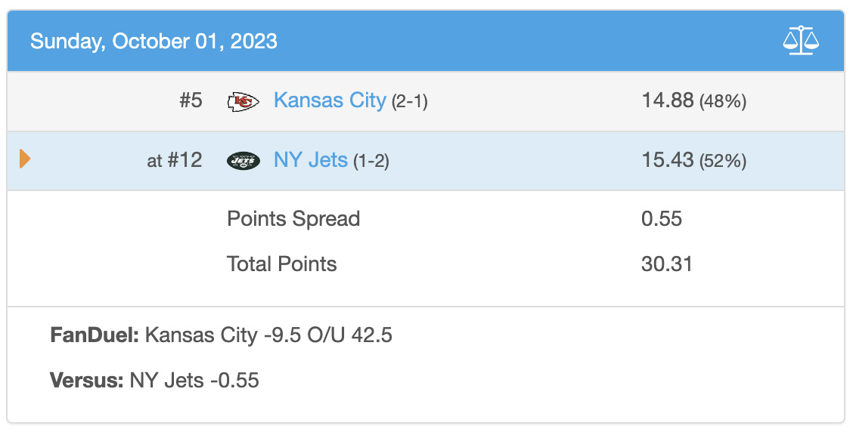Click the Versus NY Jets -0.55 line

[154, 380]
